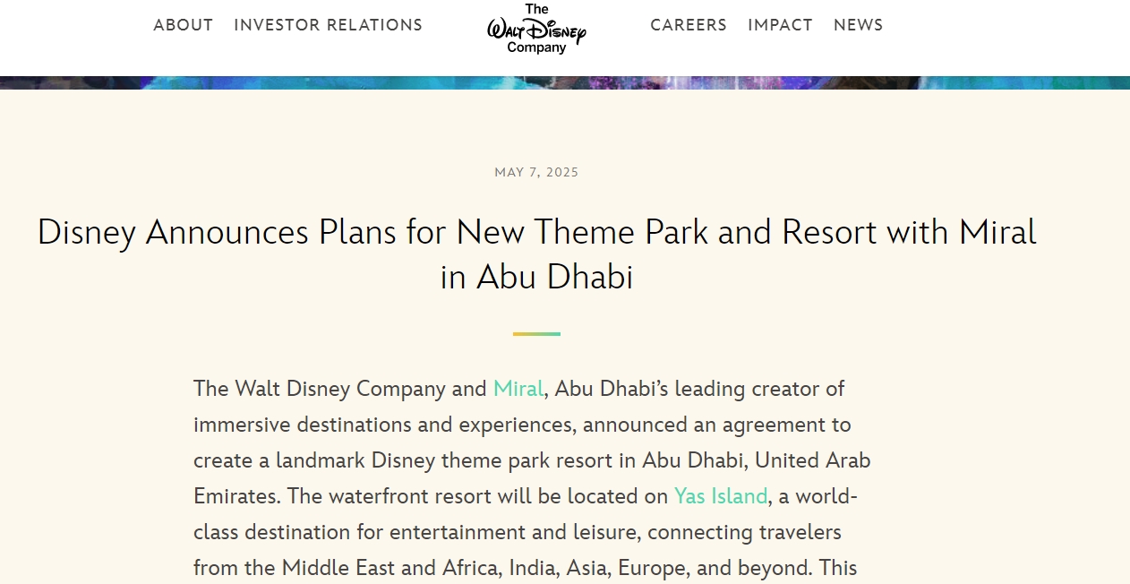
Task: Follow the Miral hyperlink
Action: pyautogui.click(x=518, y=389)
